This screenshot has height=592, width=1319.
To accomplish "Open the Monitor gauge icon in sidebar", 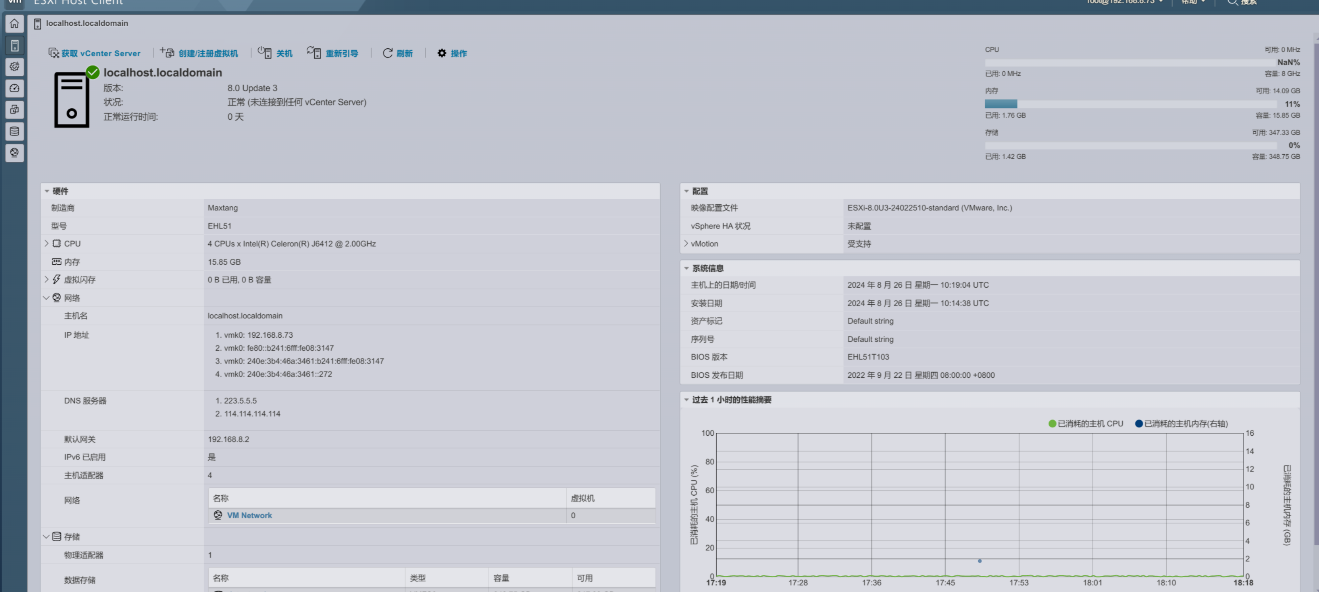I will (14, 88).
